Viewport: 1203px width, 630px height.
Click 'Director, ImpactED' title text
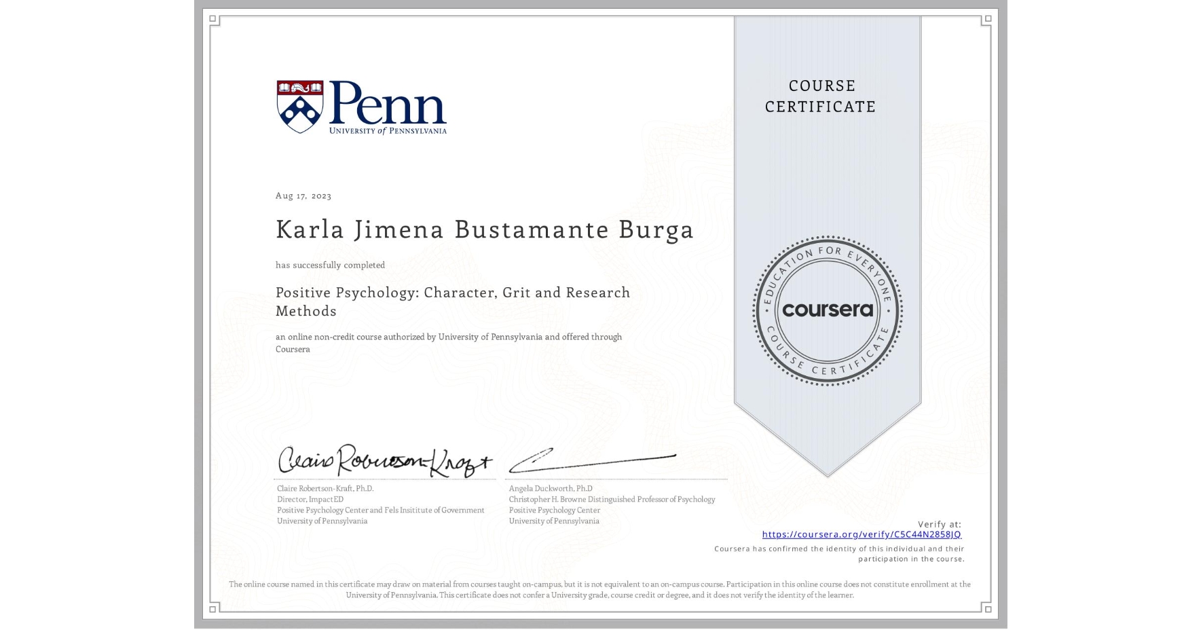[310, 499]
